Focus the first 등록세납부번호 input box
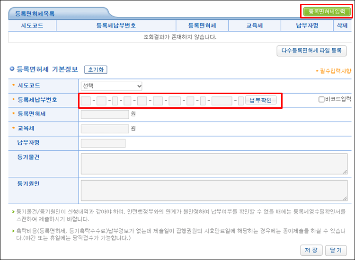This screenshot has width=355, height=260. tap(86, 101)
